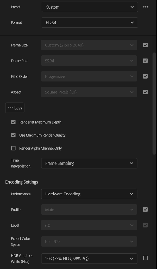Disable Use Maximum Render Quality
Image resolution: width=157 pixels, height=269 pixels.
[13, 135]
